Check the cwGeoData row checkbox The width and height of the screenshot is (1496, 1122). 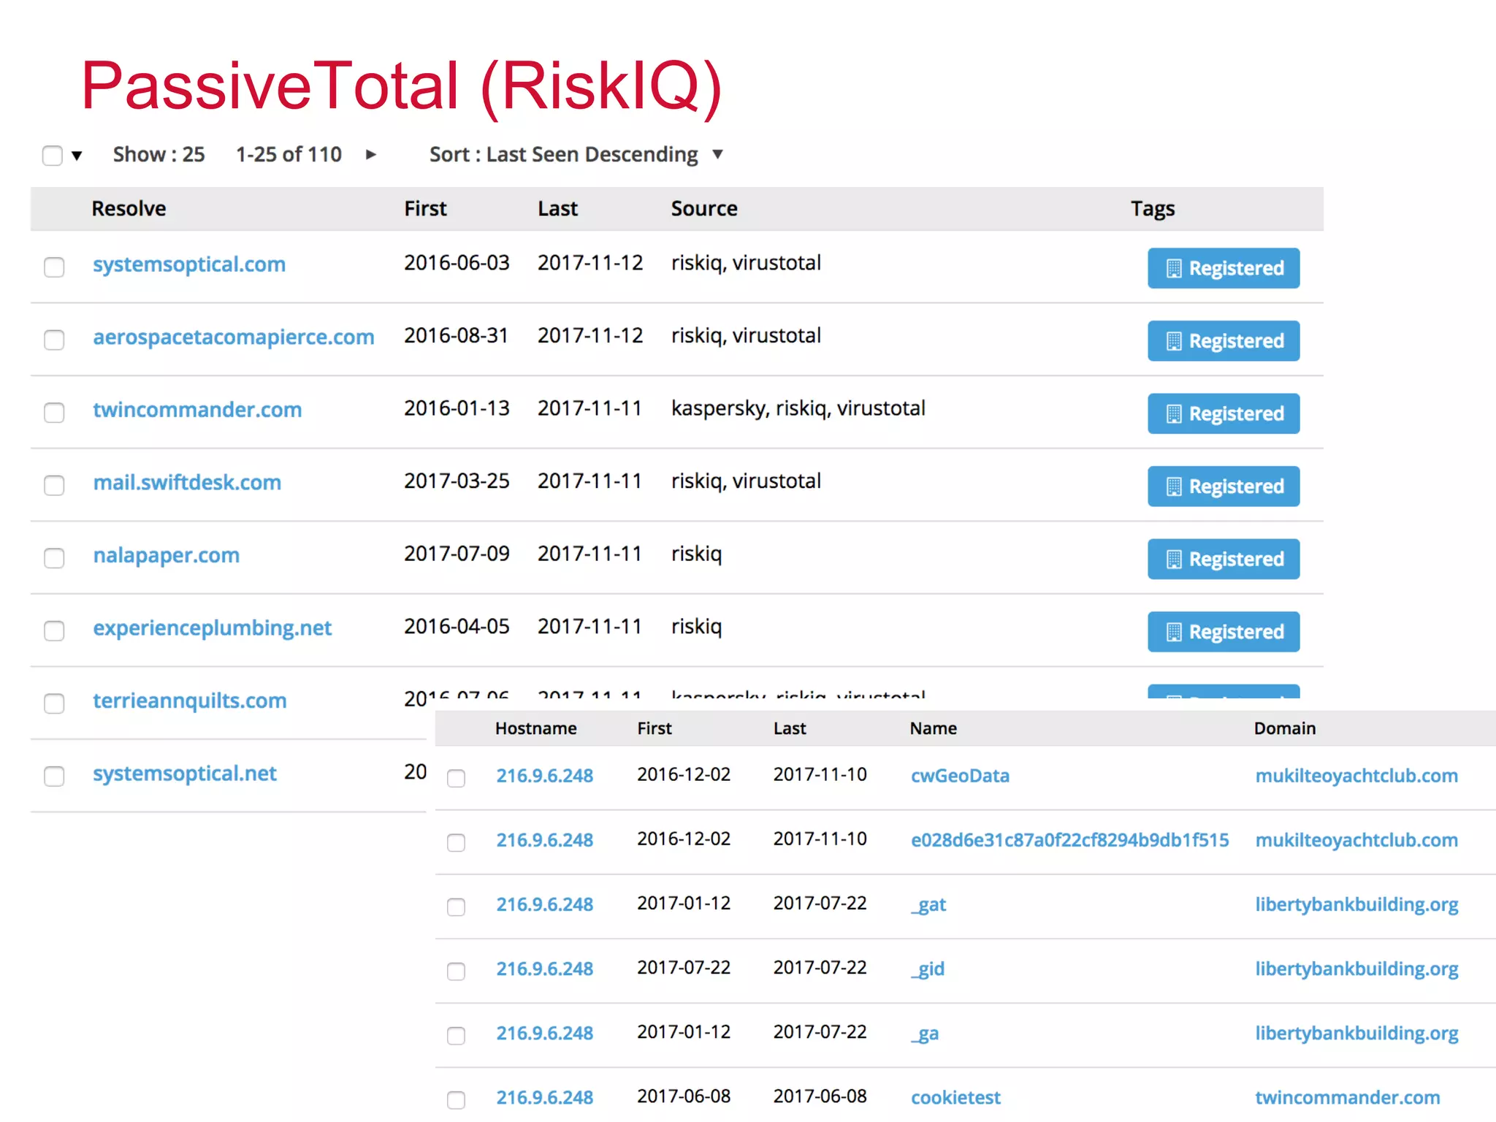pos(457,778)
